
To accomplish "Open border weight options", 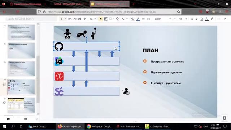I will tap(143, 19).
